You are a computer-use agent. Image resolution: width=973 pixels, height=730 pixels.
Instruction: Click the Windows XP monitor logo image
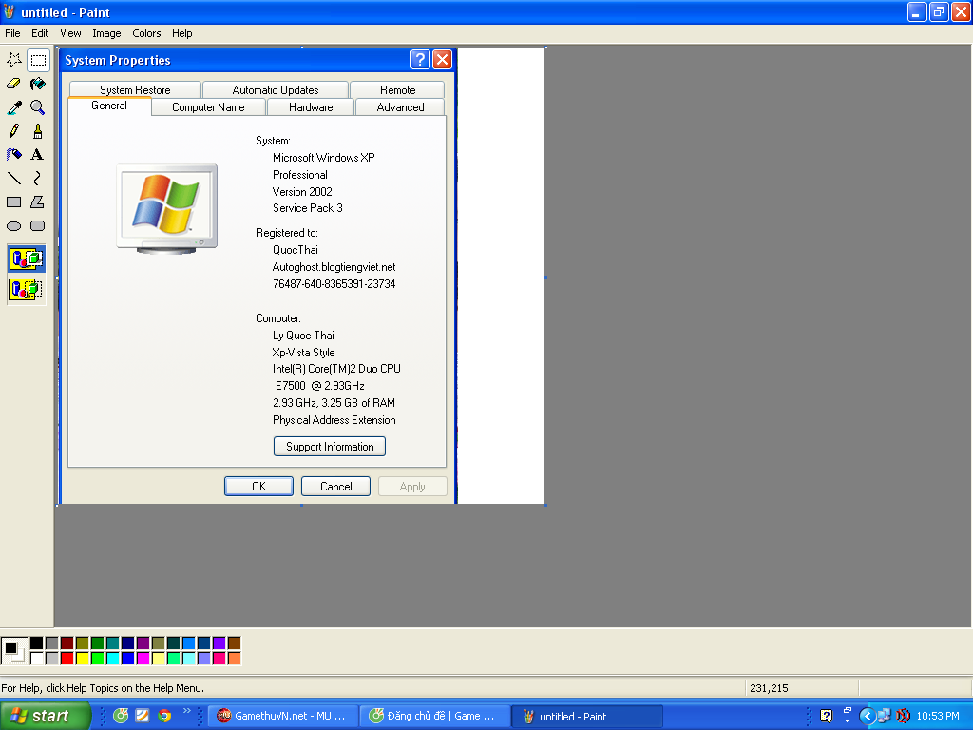tap(167, 209)
